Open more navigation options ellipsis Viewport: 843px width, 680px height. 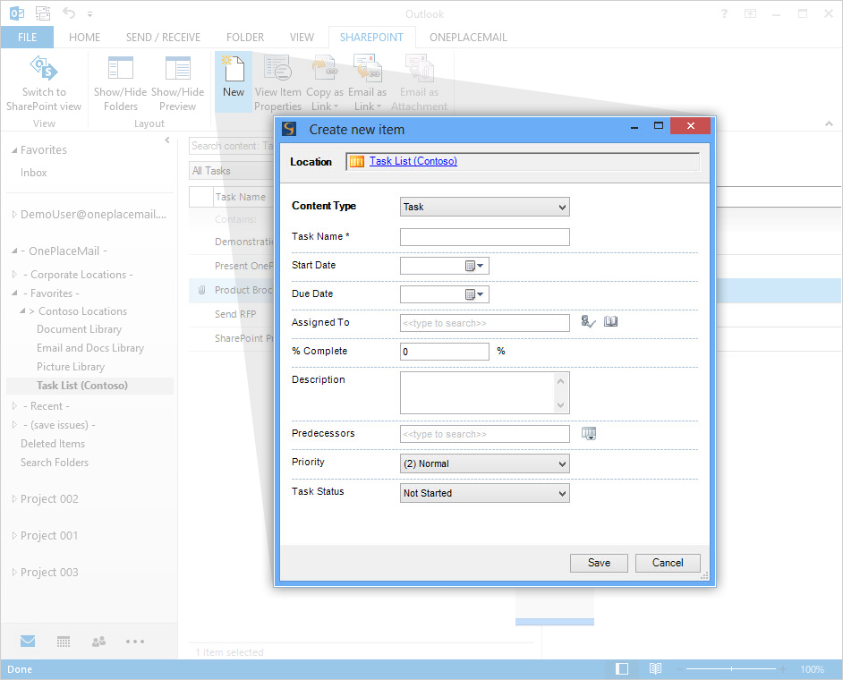coord(135,642)
